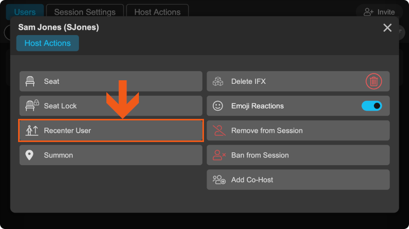Click the Add Co-Host people-plus icon
The width and height of the screenshot is (409, 229).
click(x=219, y=180)
